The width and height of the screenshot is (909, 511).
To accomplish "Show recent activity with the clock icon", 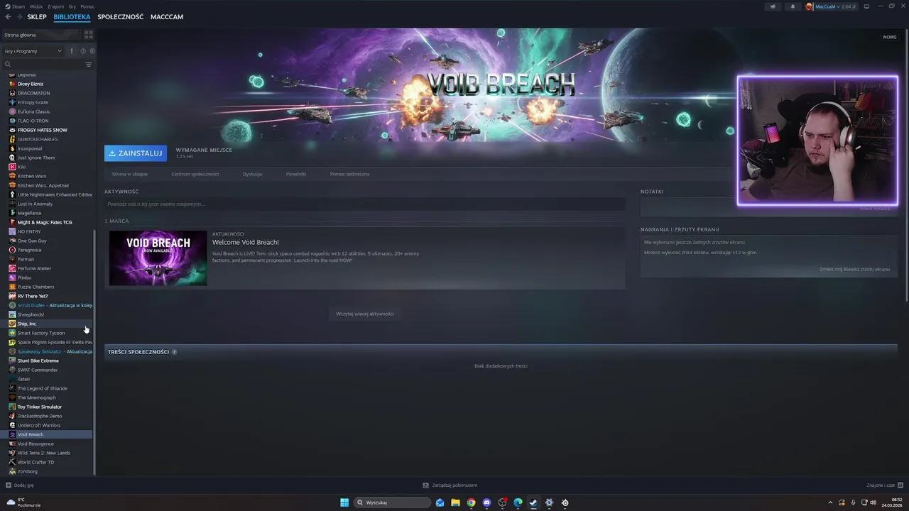I will (x=83, y=51).
